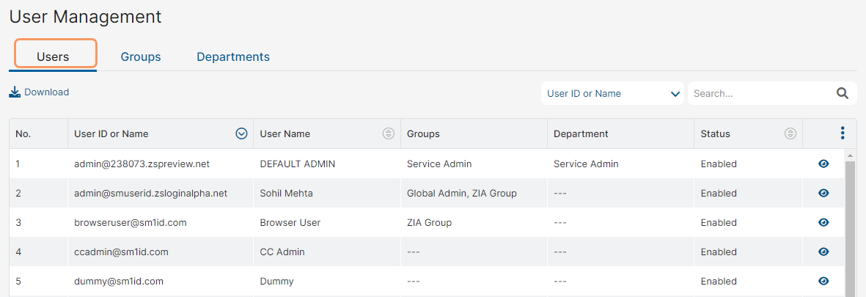Image resolution: width=866 pixels, height=297 pixels.
Task: Switch to the Groups tab
Action: pyautogui.click(x=141, y=56)
